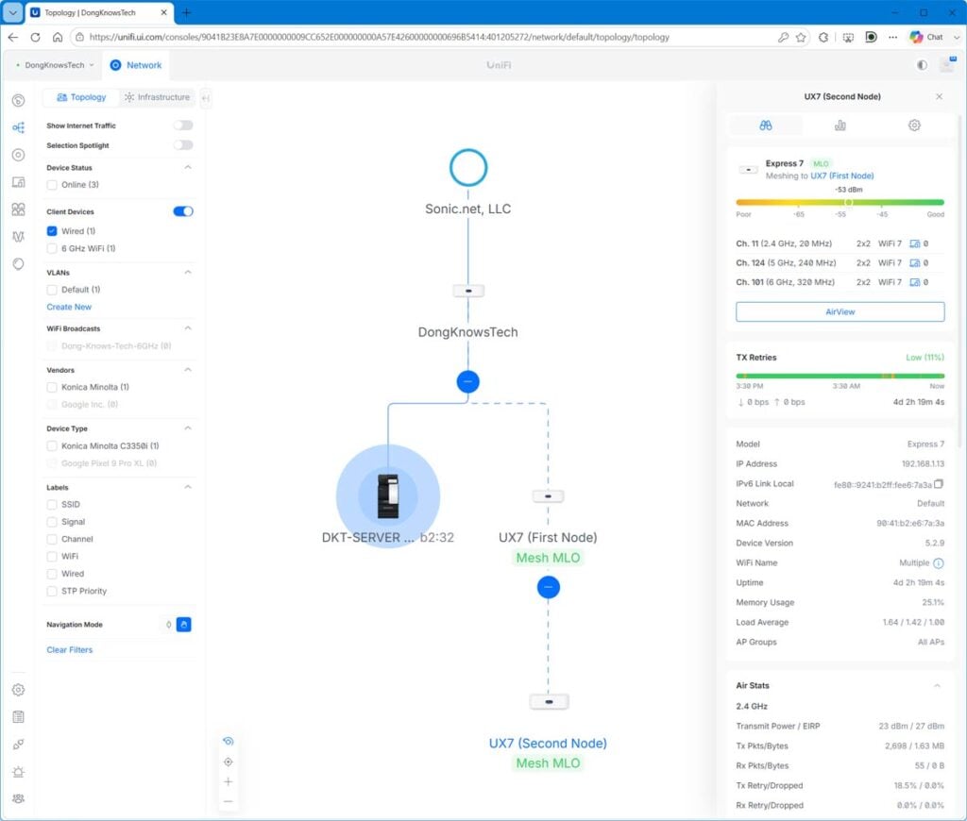967x821 pixels.
Task: Click the reset view icon above recenter
Action: coord(229,742)
